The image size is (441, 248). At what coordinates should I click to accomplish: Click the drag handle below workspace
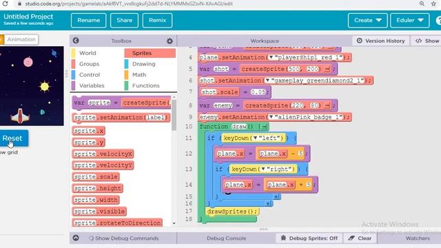[263, 229]
